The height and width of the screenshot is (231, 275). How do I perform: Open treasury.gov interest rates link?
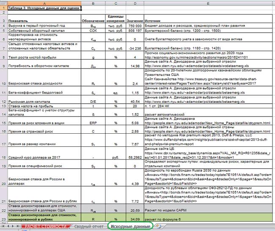click(x=200, y=81)
